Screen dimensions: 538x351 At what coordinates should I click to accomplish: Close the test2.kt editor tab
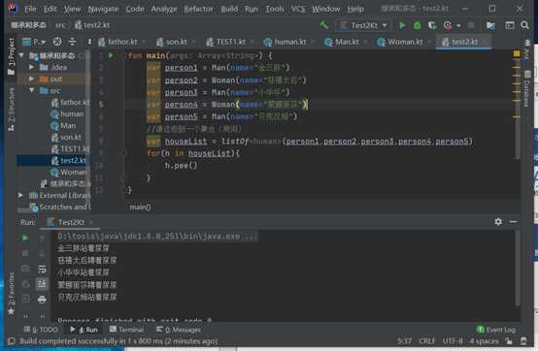[485, 42]
